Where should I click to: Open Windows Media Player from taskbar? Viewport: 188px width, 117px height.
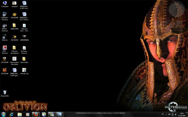point(28,114)
